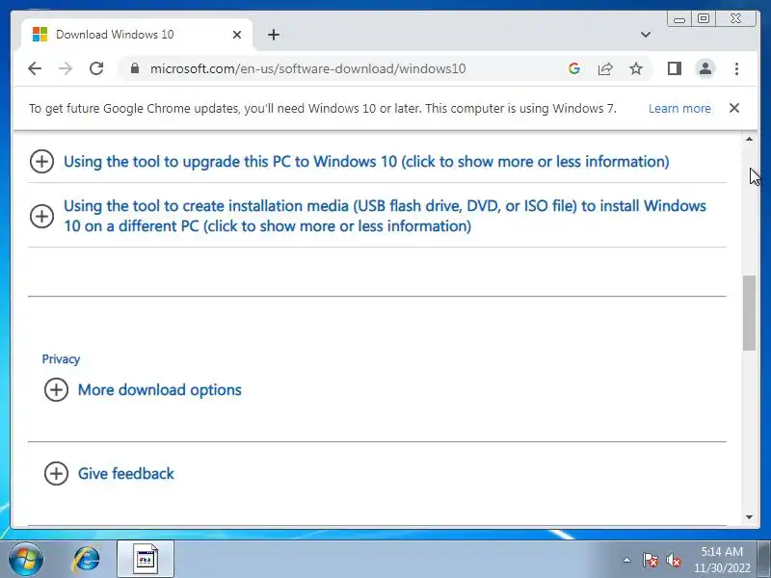Click the page scrollbar down arrow
Image resolution: width=771 pixels, height=578 pixels.
click(749, 517)
